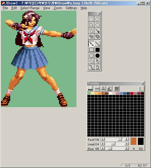The image size is (151, 168).
Task: Open the Help menu
Action: [84, 8]
